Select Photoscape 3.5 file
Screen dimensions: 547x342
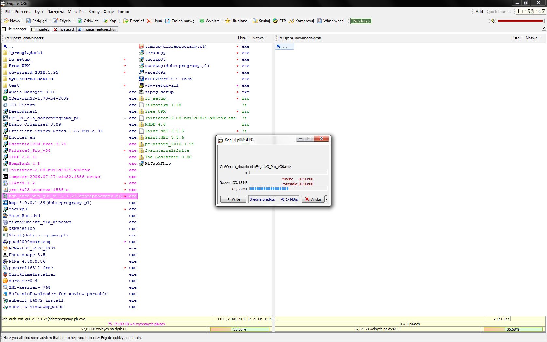24,255
